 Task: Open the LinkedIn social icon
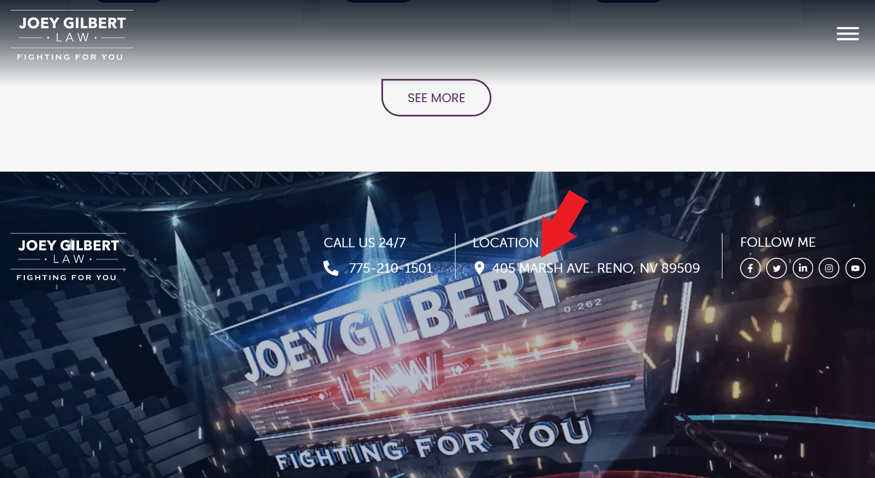pos(803,268)
